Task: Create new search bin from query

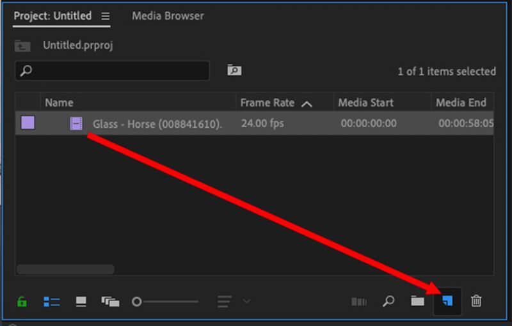Action: click(234, 70)
